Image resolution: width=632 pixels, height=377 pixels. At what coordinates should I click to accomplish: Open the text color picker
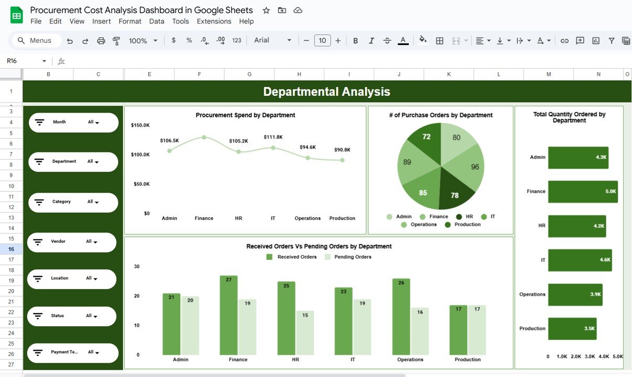(x=402, y=40)
